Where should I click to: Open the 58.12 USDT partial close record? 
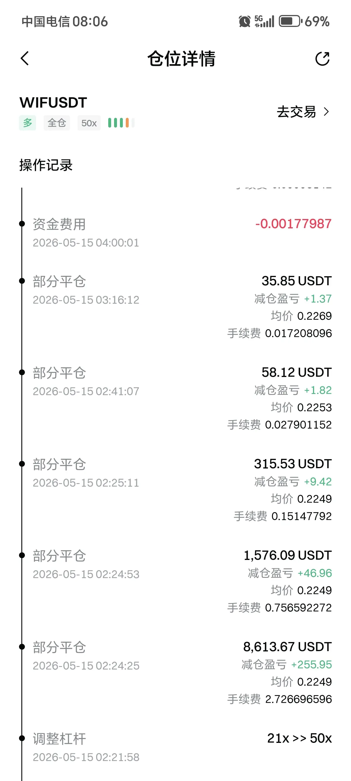coord(175,398)
